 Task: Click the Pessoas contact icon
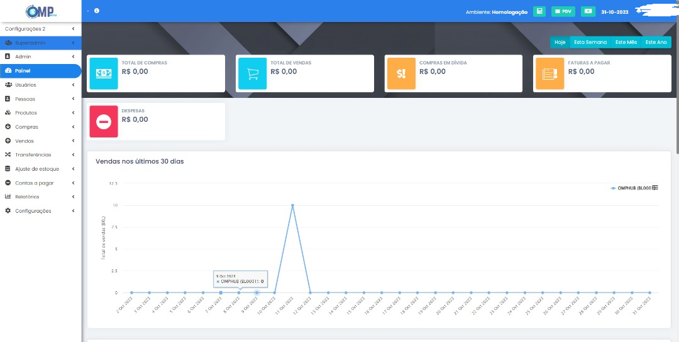click(8, 99)
